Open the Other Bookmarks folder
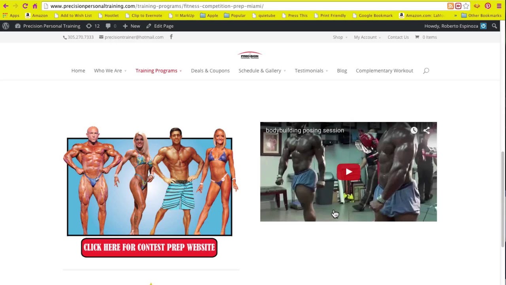The width and height of the screenshot is (506, 285). click(x=481, y=15)
